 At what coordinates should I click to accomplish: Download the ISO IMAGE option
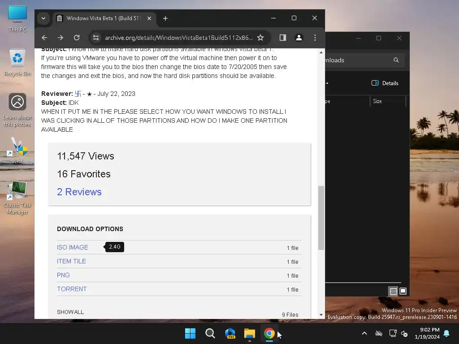coord(72,247)
